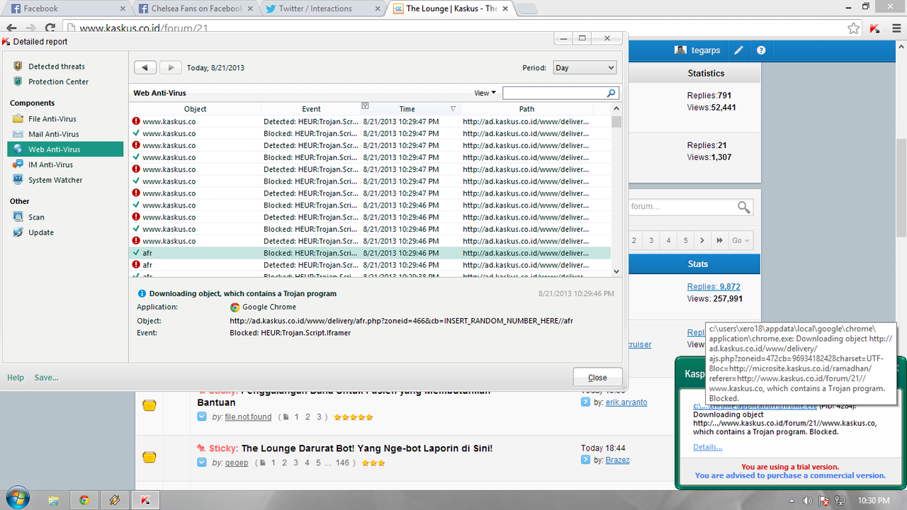The width and height of the screenshot is (907, 510).
Task: Open purchase commercial version link
Action: click(x=790, y=475)
